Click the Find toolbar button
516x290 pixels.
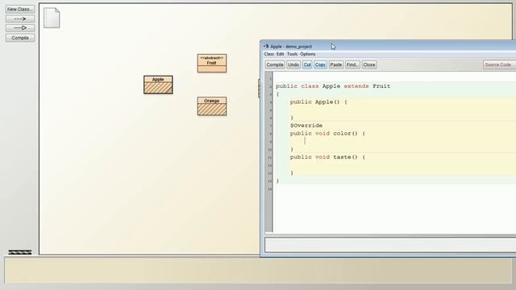(352, 64)
